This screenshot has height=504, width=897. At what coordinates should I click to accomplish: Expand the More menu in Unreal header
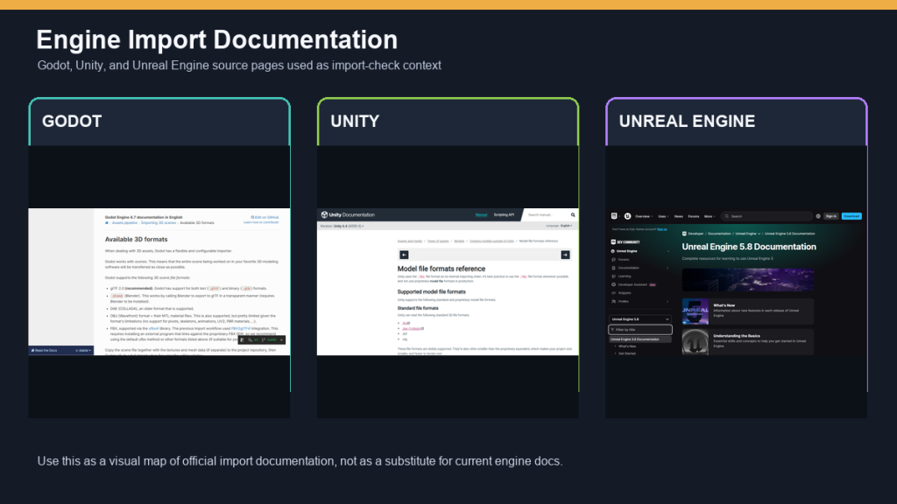[x=710, y=216]
